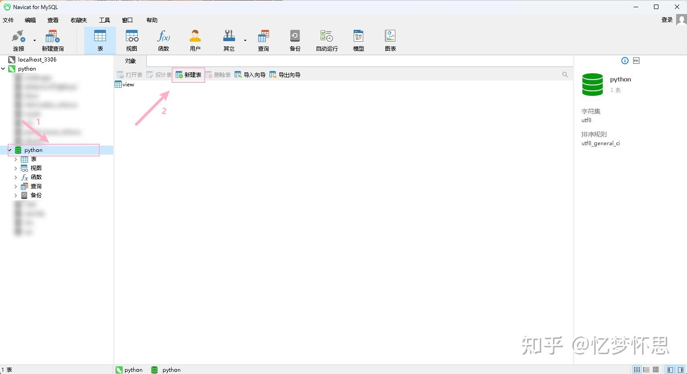Expand the 表 node under python
Screen dimensions: 687x374
pyautogui.click(x=15, y=159)
